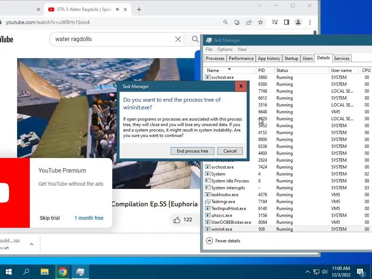
Task: Click End process tree button
Action: coord(193,151)
